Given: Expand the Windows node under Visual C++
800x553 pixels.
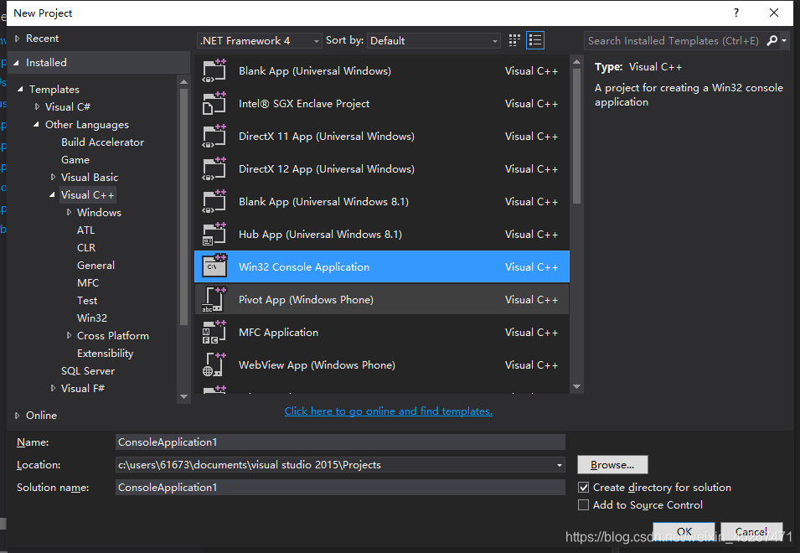Looking at the screenshot, I should pos(69,212).
